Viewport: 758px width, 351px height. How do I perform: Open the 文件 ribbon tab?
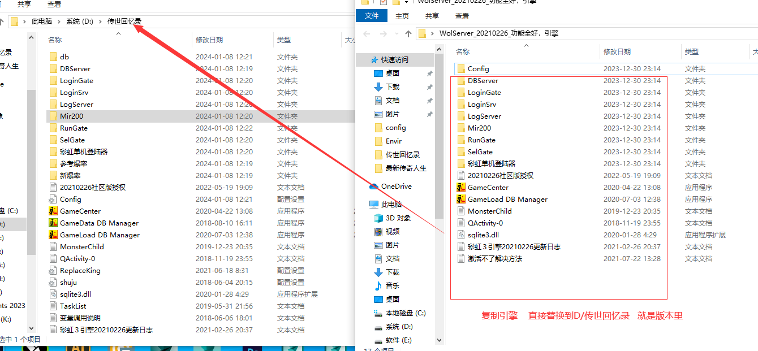coord(372,16)
